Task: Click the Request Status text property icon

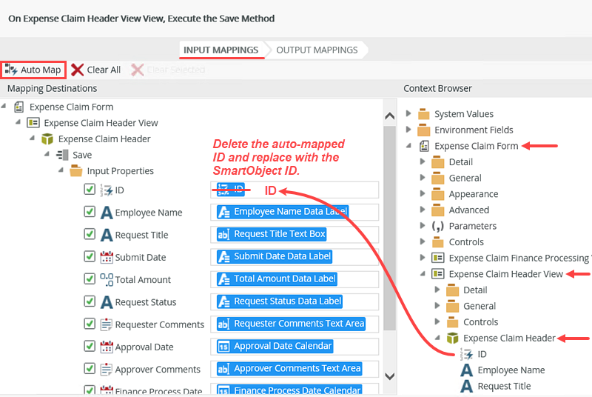Action: (x=107, y=301)
